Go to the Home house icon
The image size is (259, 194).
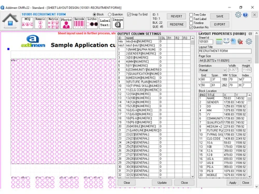pos(10,20)
